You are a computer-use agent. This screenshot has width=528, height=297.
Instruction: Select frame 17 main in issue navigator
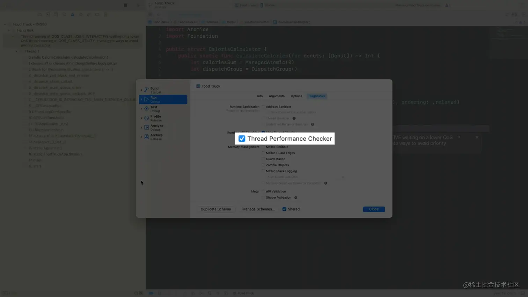pos(35,160)
